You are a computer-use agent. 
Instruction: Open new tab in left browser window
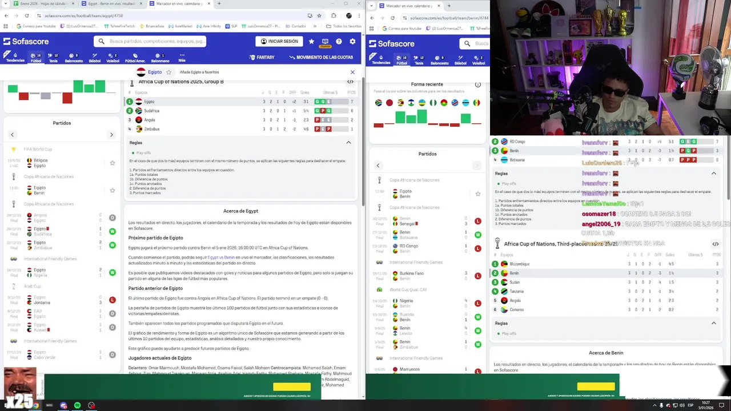click(x=219, y=3)
